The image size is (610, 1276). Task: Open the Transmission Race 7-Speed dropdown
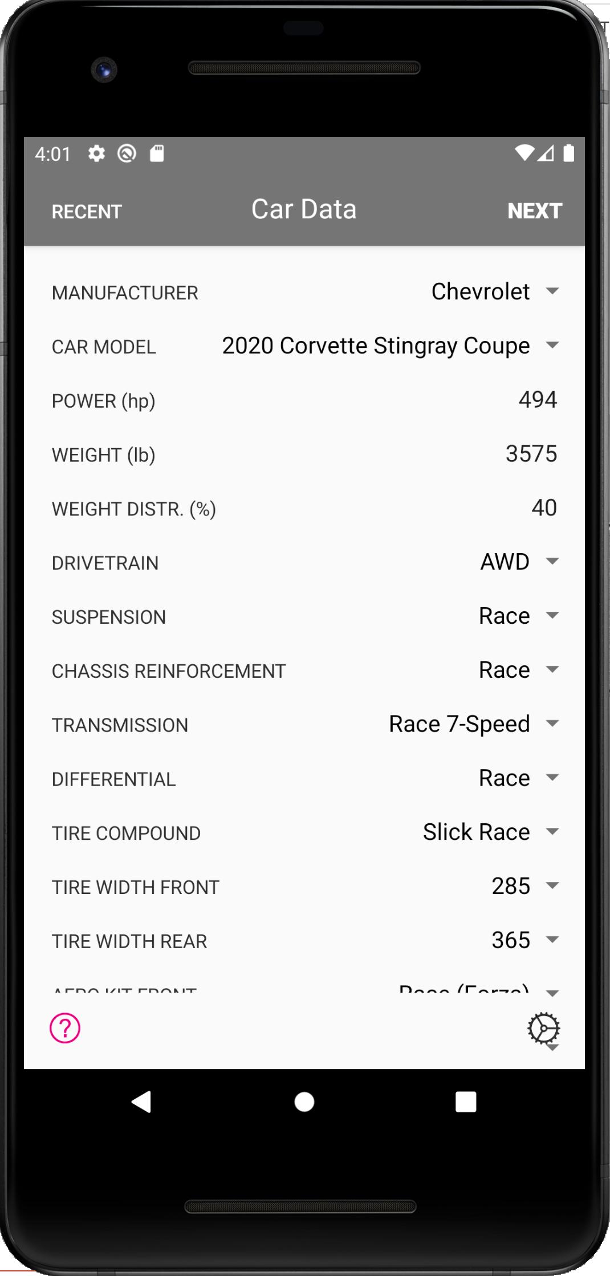coord(474,724)
